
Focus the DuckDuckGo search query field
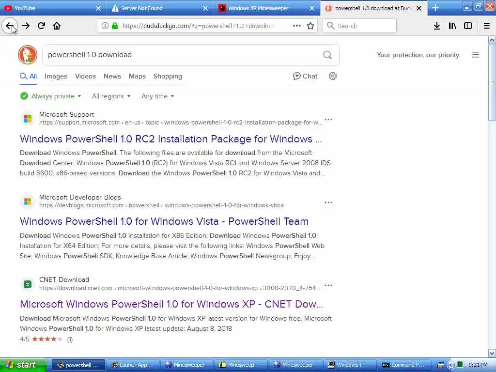coord(182,55)
